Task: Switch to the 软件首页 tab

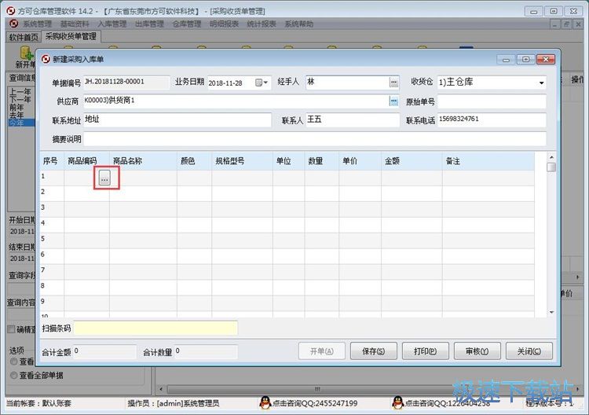Action: [24, 37]
